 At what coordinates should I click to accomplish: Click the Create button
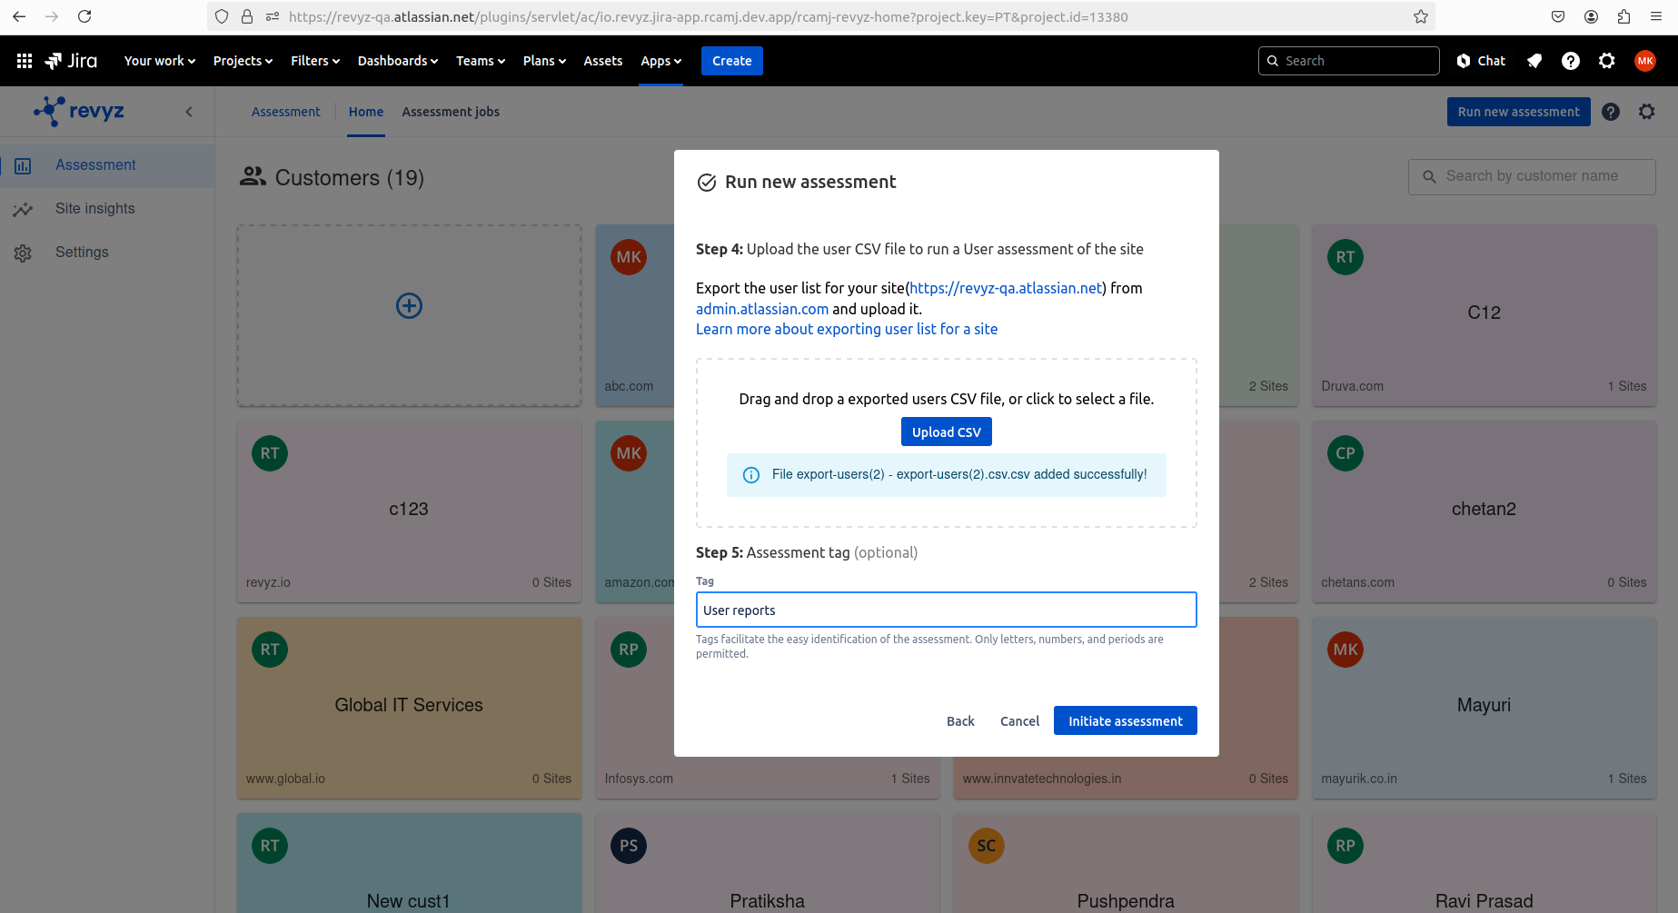pos(732,61)
